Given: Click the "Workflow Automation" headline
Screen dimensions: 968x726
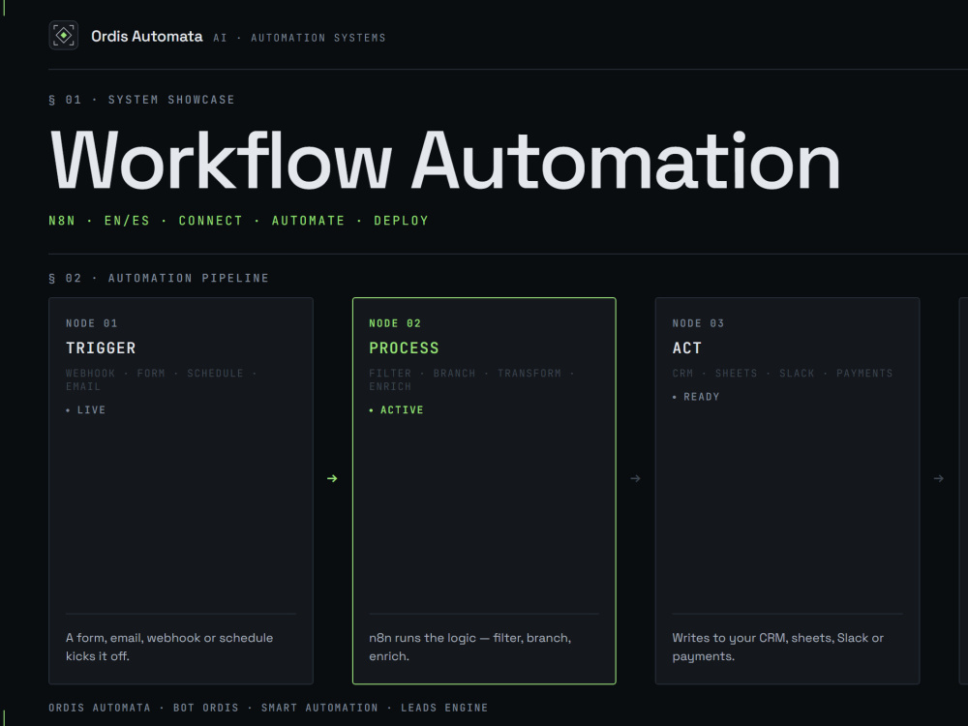Looking at the screenshot, I should coord(445,161).
